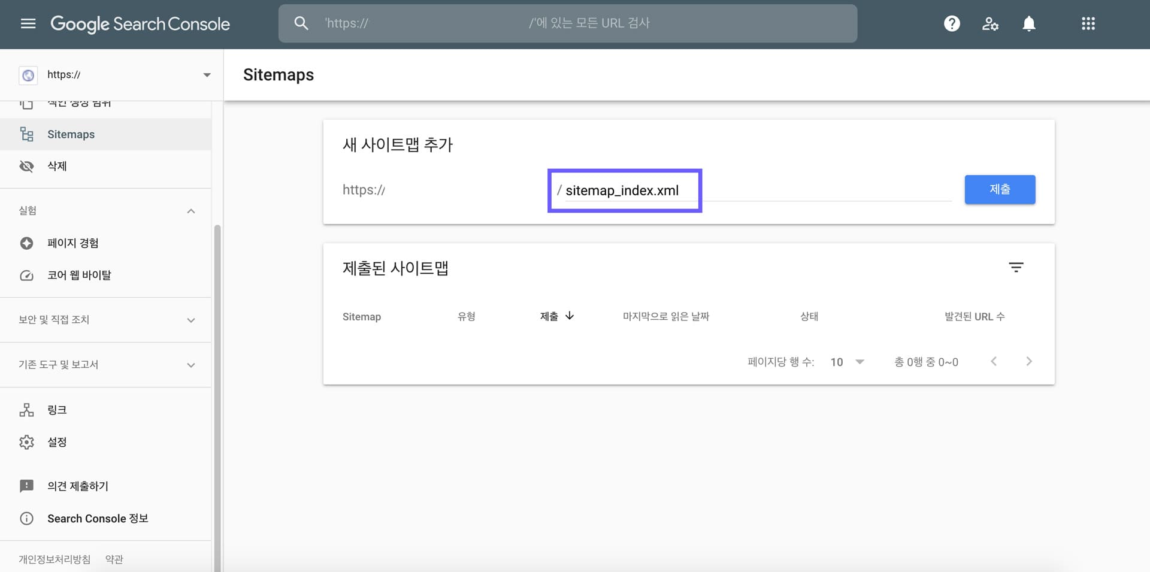The image size is (1150, 572).
Task: Select Sitemaps in the sidebar
Action: (x=71, y=134)
